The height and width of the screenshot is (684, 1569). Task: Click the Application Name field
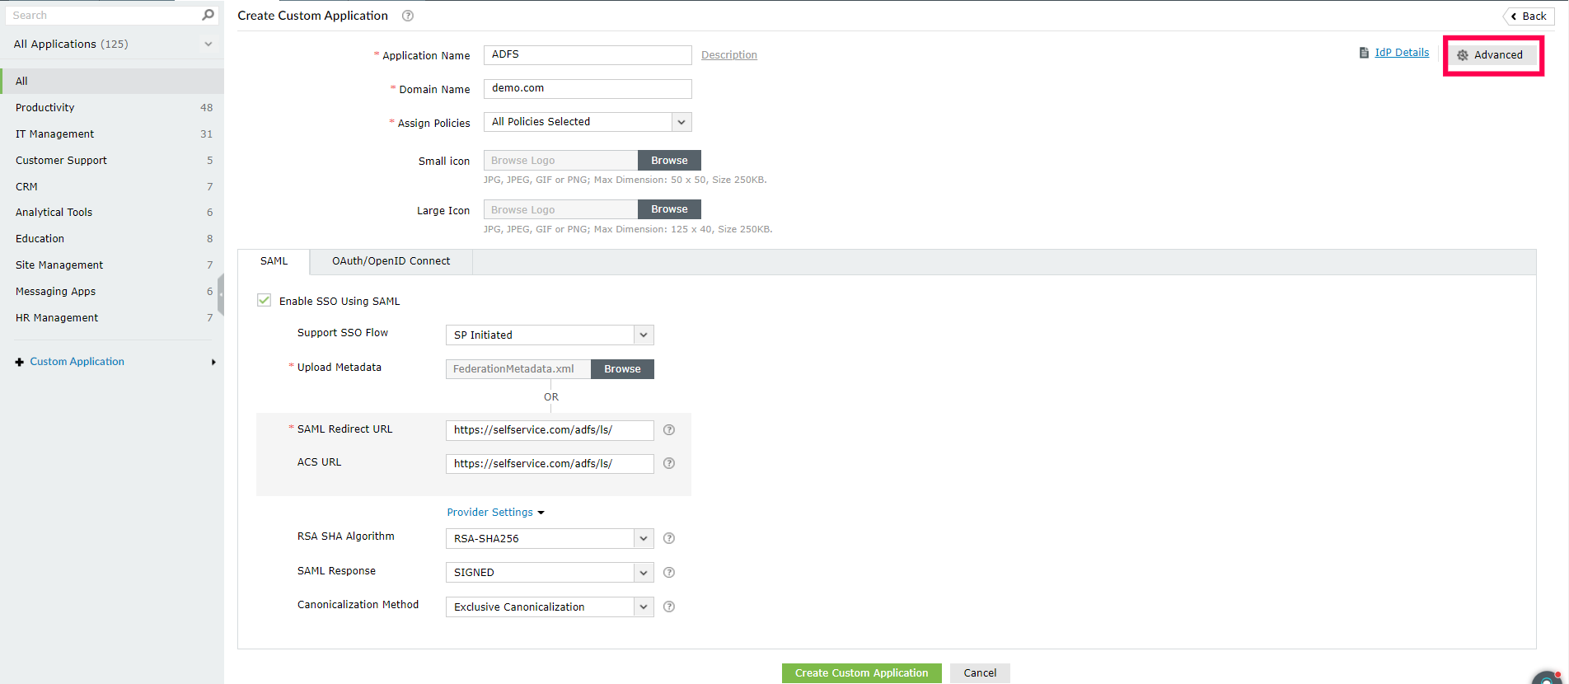[x=588, y=54]
